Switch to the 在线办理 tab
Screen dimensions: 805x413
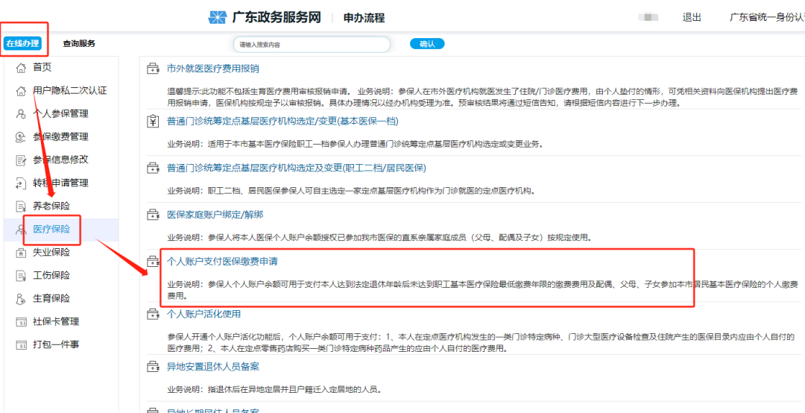22,44
